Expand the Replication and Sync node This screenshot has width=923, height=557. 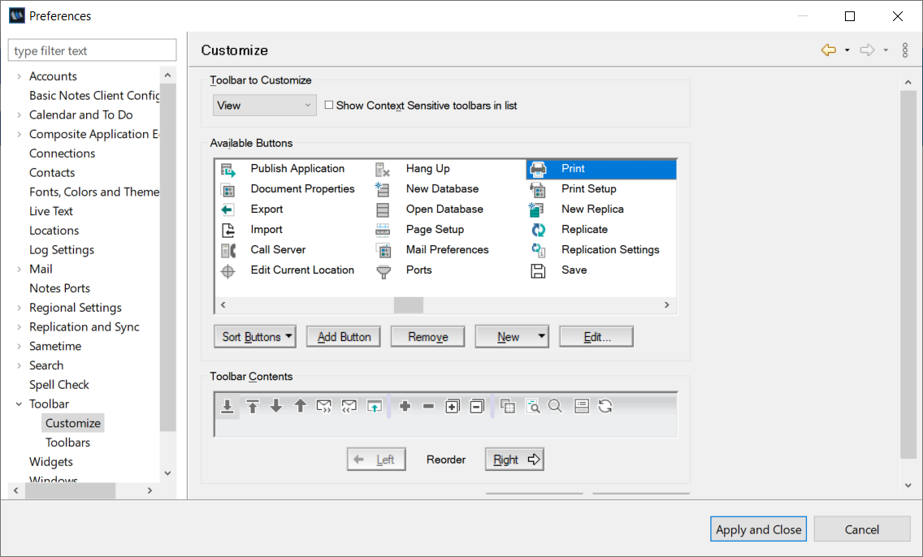point(19,327)
